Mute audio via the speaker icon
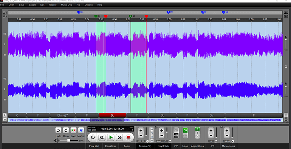This screenshot has height=149, width=291. [56, 141]
